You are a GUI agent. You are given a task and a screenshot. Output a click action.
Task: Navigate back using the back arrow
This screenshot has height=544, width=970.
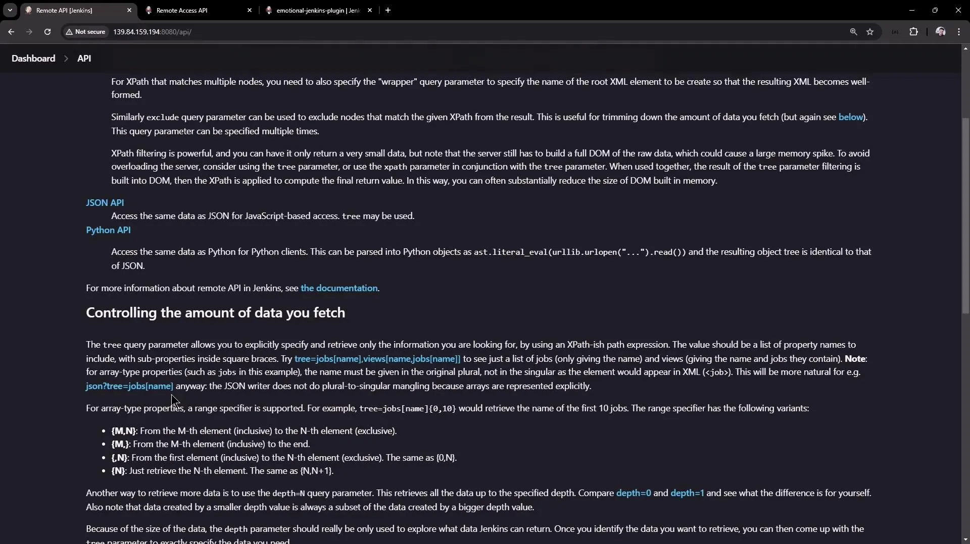pyautogui.click(x=11, y=31)
